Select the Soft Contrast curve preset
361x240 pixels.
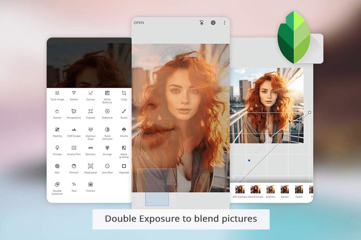[x=240, y=192]
